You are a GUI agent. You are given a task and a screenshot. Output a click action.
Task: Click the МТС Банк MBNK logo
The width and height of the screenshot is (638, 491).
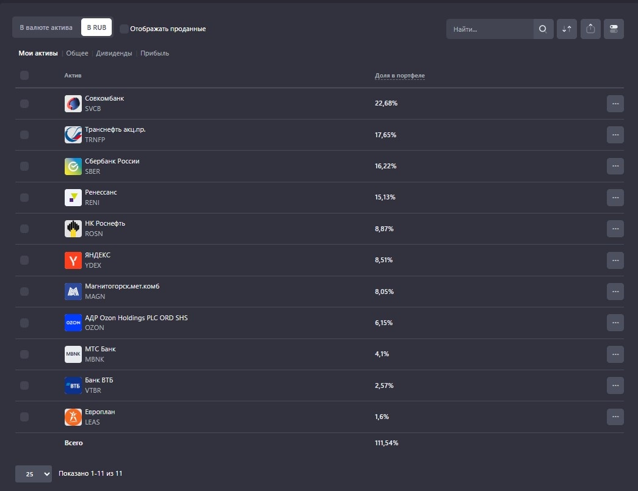click(73, 354)
